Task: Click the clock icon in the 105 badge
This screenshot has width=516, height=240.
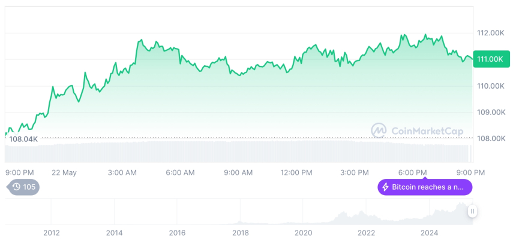Action: click(x=16, y=187)
